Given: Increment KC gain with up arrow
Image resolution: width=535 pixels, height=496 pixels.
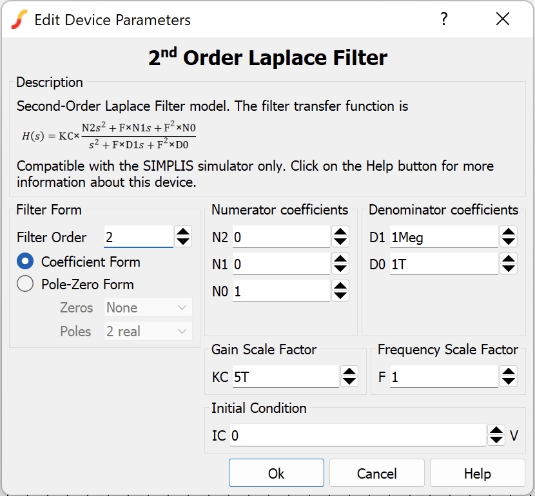Looking at the screenshot, I should [349, 372].
